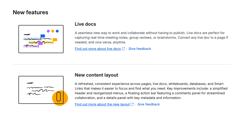Click the external link icon after the new layout link
This screenshot has height=120, width=241.
coord(132,104)
